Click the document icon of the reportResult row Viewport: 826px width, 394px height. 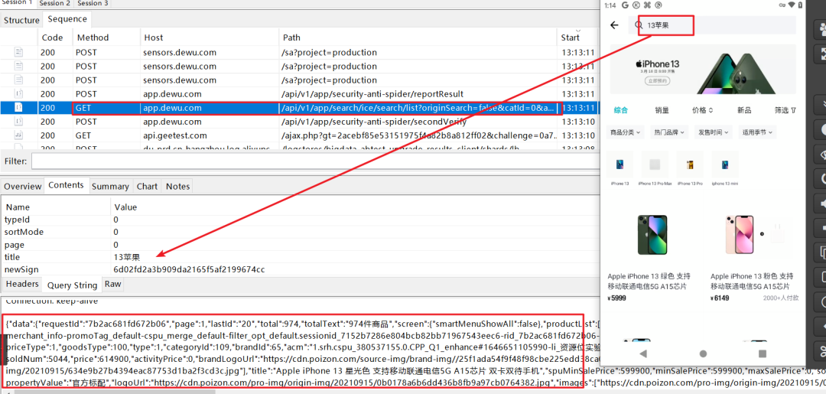pos(18,94)
